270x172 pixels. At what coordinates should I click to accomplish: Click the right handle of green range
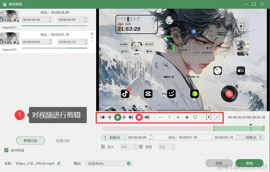tap(264, 129)
